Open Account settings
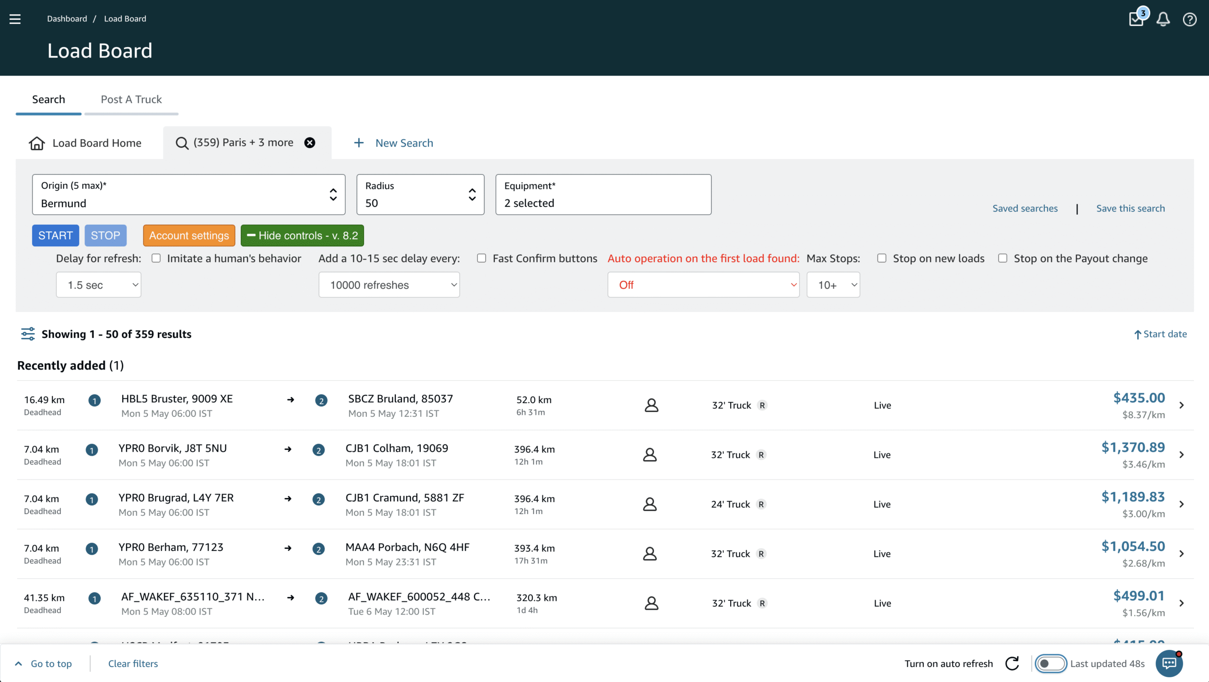Viewport: 1209px width, 682px height. 189,236
